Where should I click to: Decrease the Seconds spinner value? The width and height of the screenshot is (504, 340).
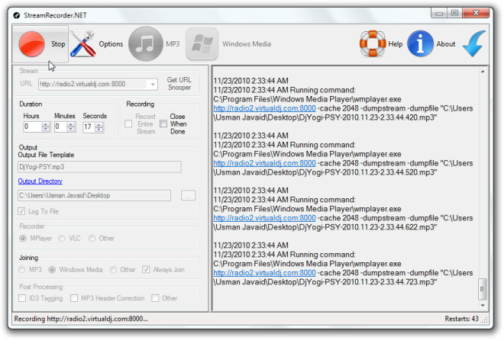pos(99,130)
